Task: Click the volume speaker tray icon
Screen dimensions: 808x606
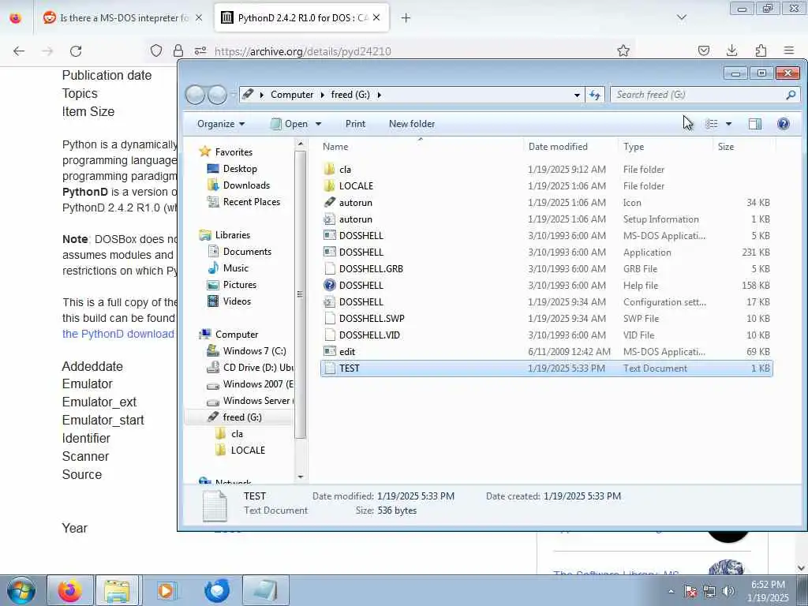Action: [728, 591]
